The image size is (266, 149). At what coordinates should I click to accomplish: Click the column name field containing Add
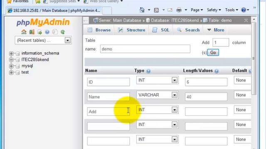pyautogui.click(x=108, y=111)
